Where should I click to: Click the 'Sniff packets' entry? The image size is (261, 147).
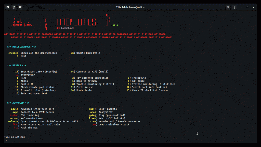click(108, 109)
